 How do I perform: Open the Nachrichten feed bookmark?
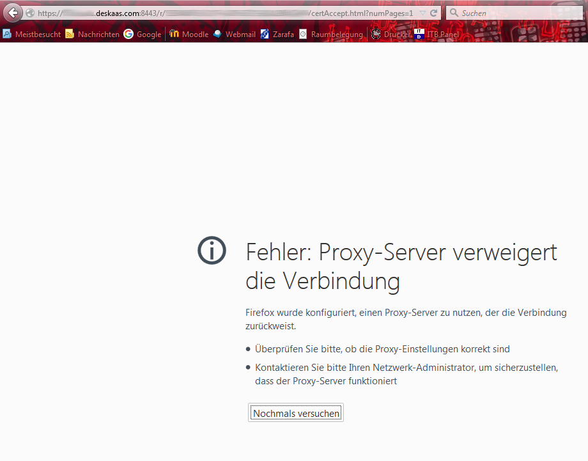92,35
